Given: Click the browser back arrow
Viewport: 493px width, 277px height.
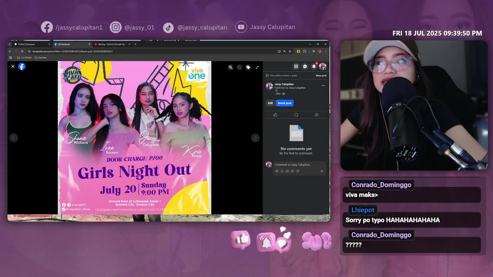Looking at the screenshot, I should pos(10,51).
